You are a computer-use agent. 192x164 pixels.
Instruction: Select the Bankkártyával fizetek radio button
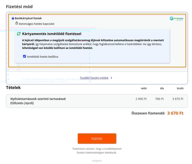click(13, 18)
